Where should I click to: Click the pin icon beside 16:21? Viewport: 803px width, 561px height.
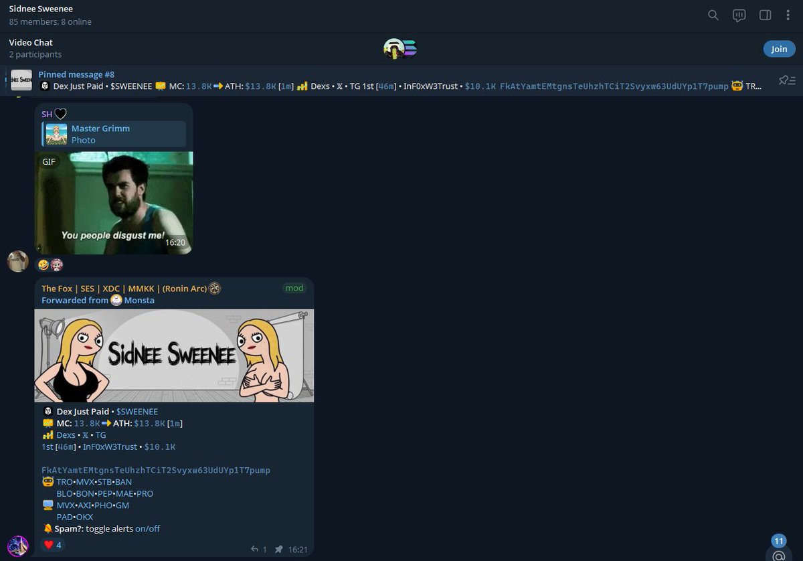(278, 549)
